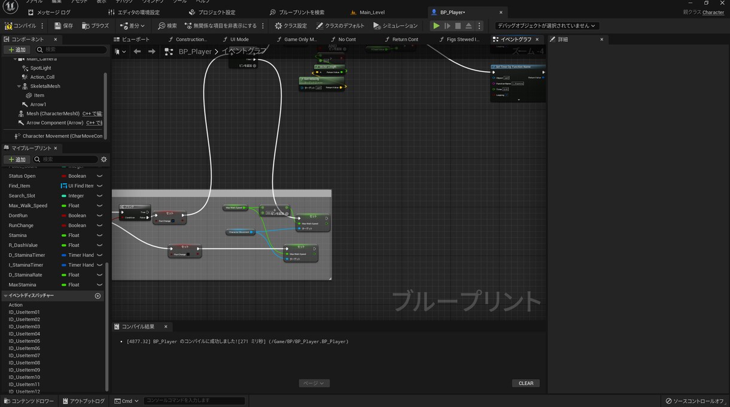This screenshot has width=730, height=407.
Task: Open the ページ dropdown
Action: (314, 383)
